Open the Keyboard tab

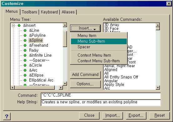[49, 12]
